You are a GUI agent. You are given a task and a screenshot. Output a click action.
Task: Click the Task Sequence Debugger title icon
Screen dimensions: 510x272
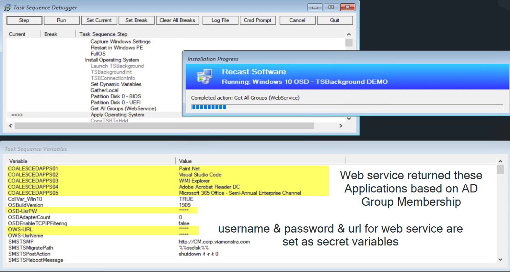tap(7, 7)
